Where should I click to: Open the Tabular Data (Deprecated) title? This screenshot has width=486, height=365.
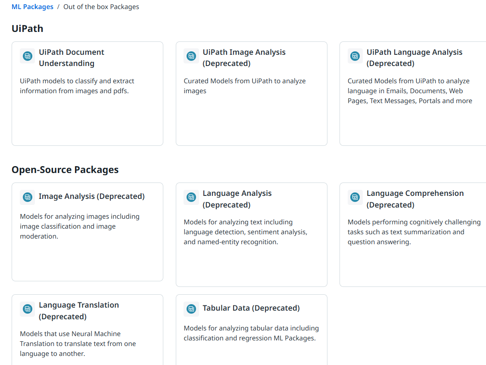click(x=251, y=308)
